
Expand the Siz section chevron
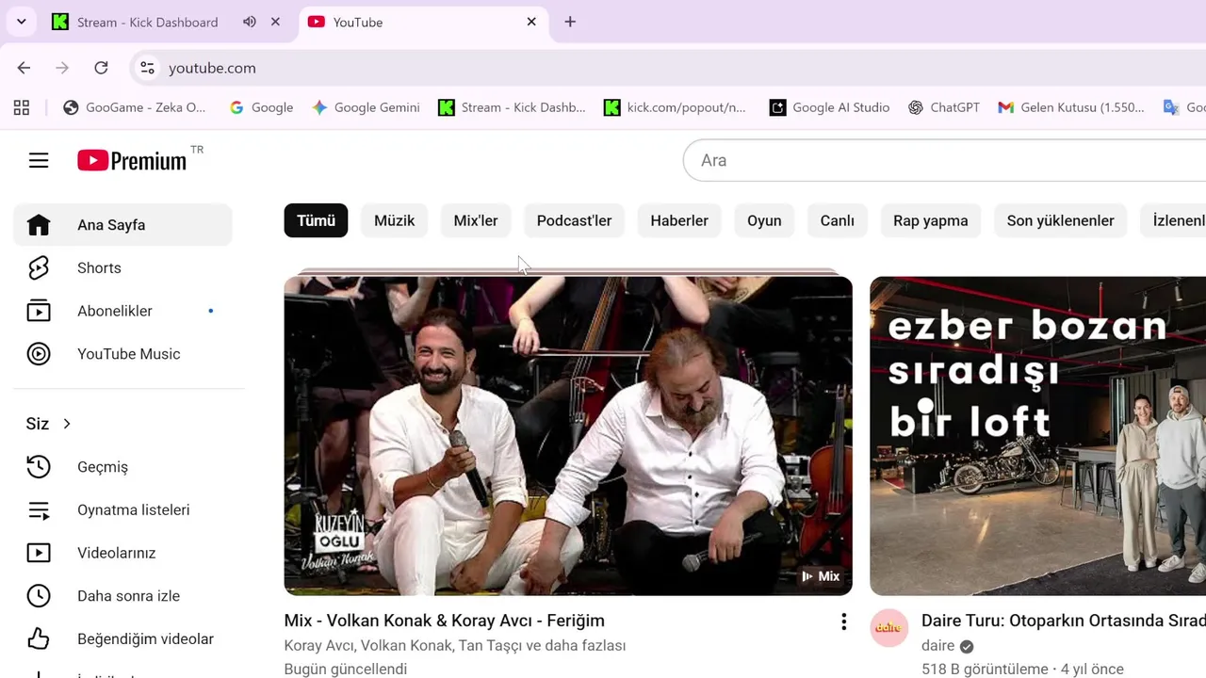point(67,424)
